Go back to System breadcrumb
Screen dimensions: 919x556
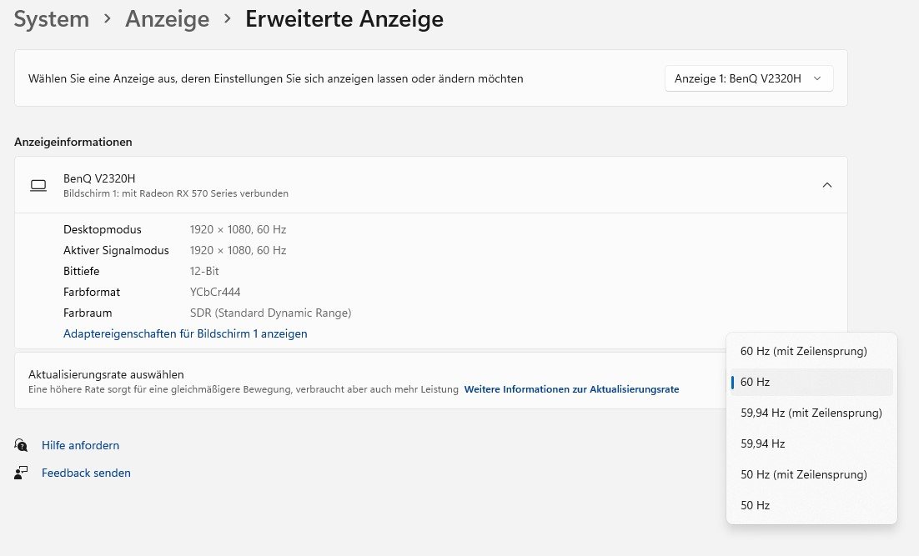point(52,18)
